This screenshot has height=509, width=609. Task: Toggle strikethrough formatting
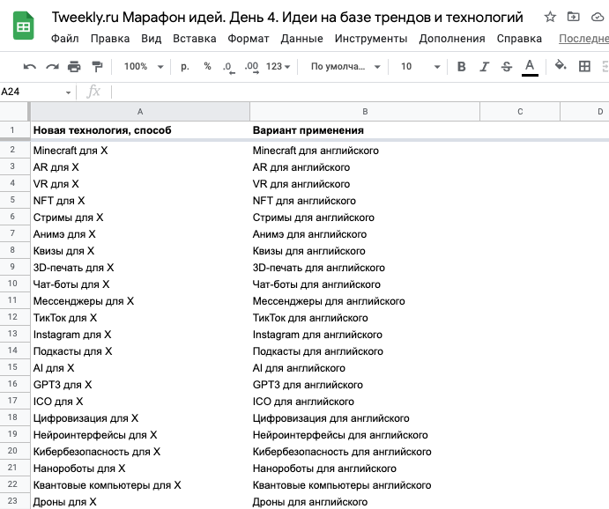pyautogui.click(x=507, y=67)
